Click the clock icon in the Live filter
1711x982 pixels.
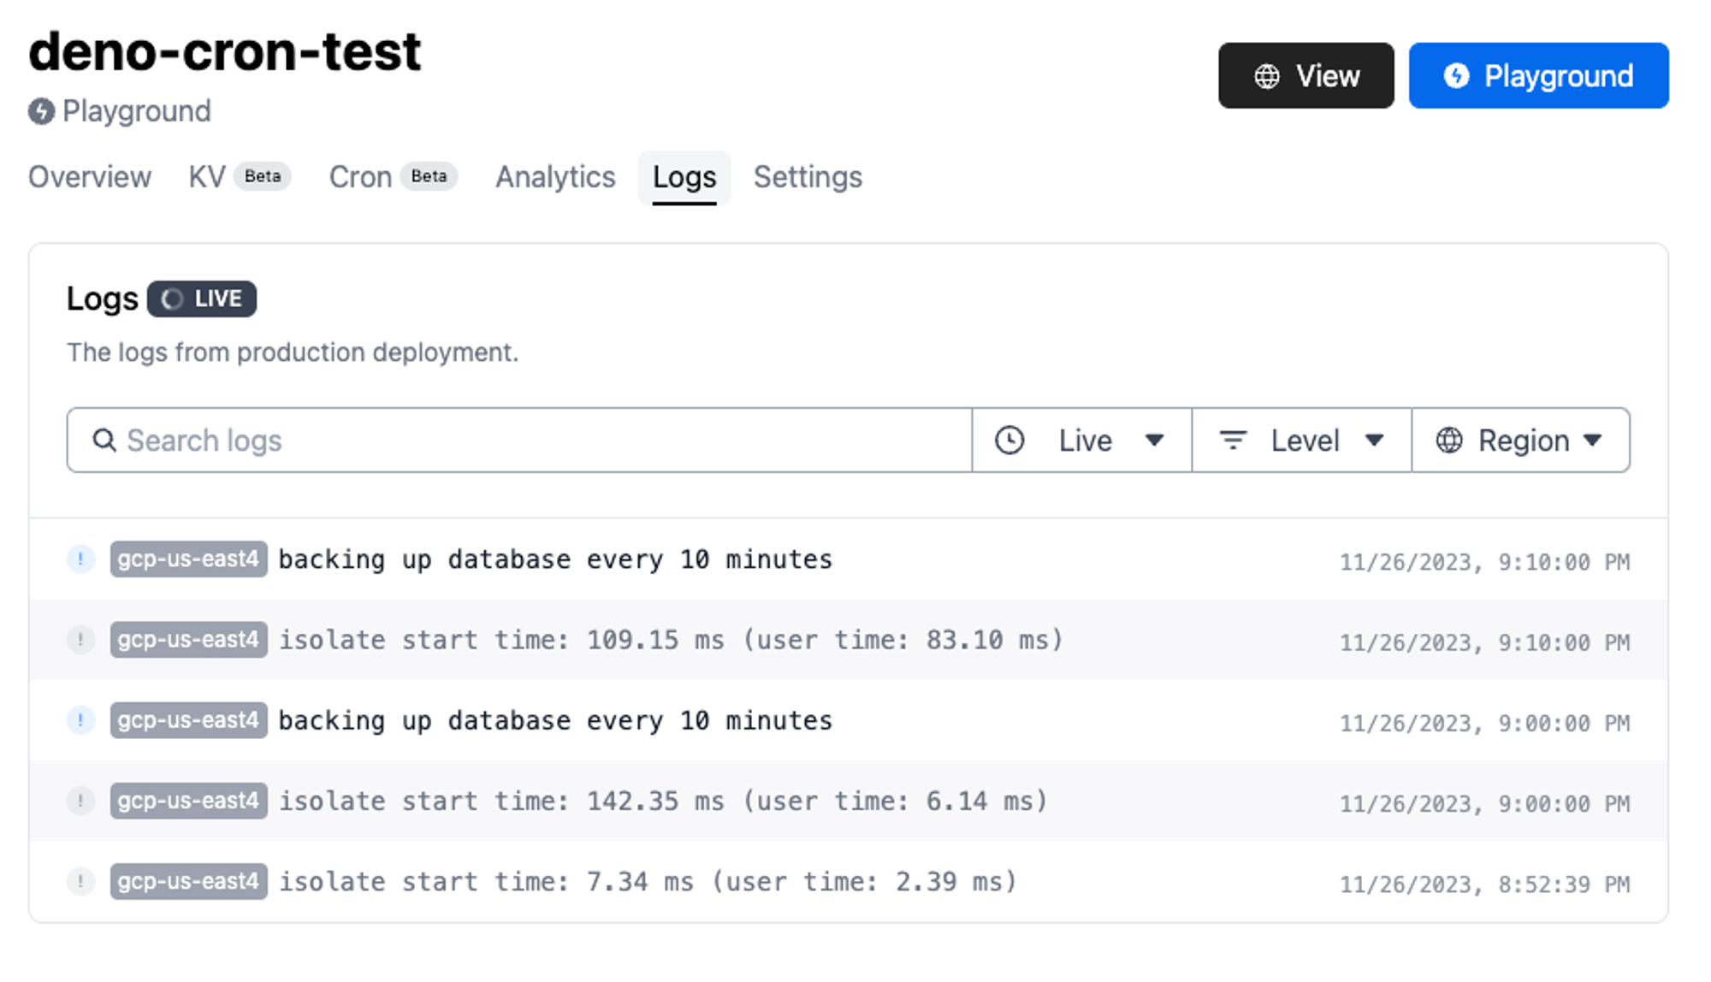[x=1010, y=440]
